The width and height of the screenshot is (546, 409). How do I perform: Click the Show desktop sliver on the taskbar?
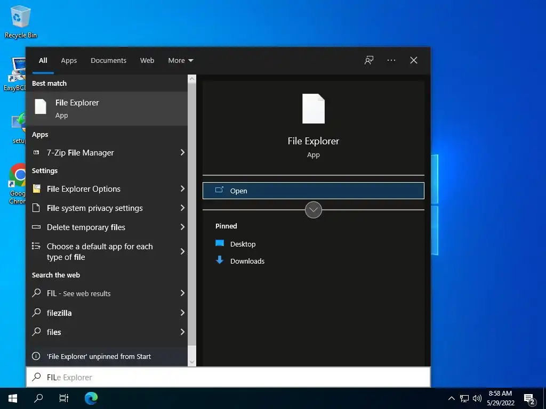(x=544, y=398)
